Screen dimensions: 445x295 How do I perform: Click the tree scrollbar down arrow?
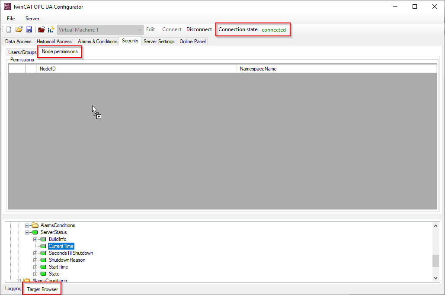pos(435,278)
